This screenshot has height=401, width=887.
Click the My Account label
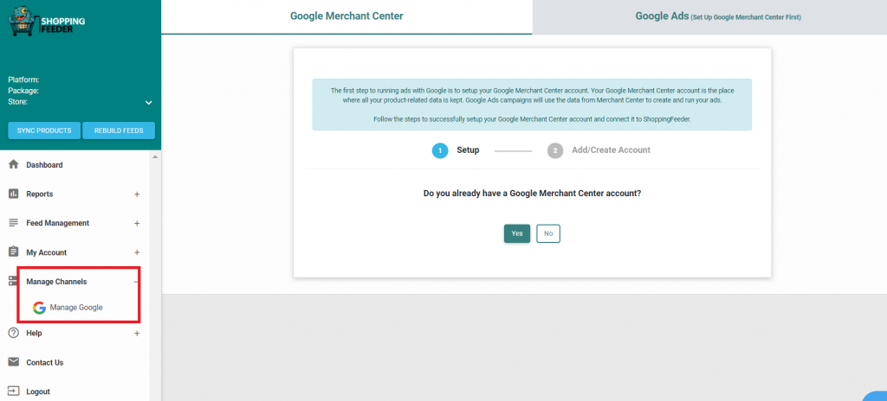coord(47,252)
